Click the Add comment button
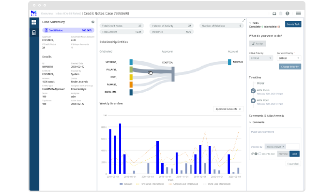The image size is (334, 193). 294,154
